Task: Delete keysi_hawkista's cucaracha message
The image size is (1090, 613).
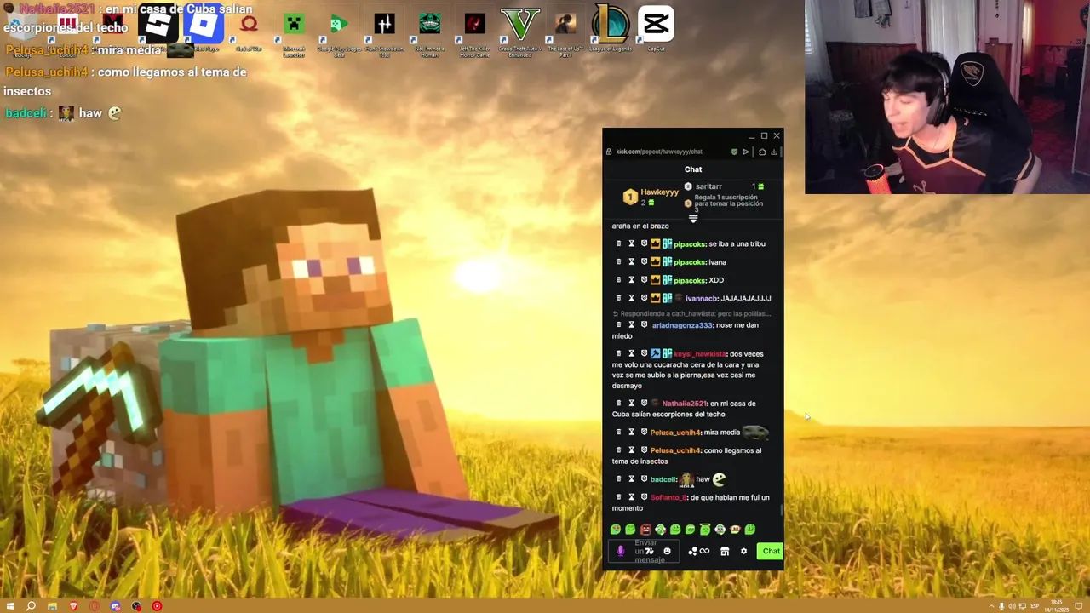Action: tap(618, 353)
